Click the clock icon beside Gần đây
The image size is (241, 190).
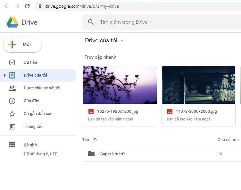point(12,101)
